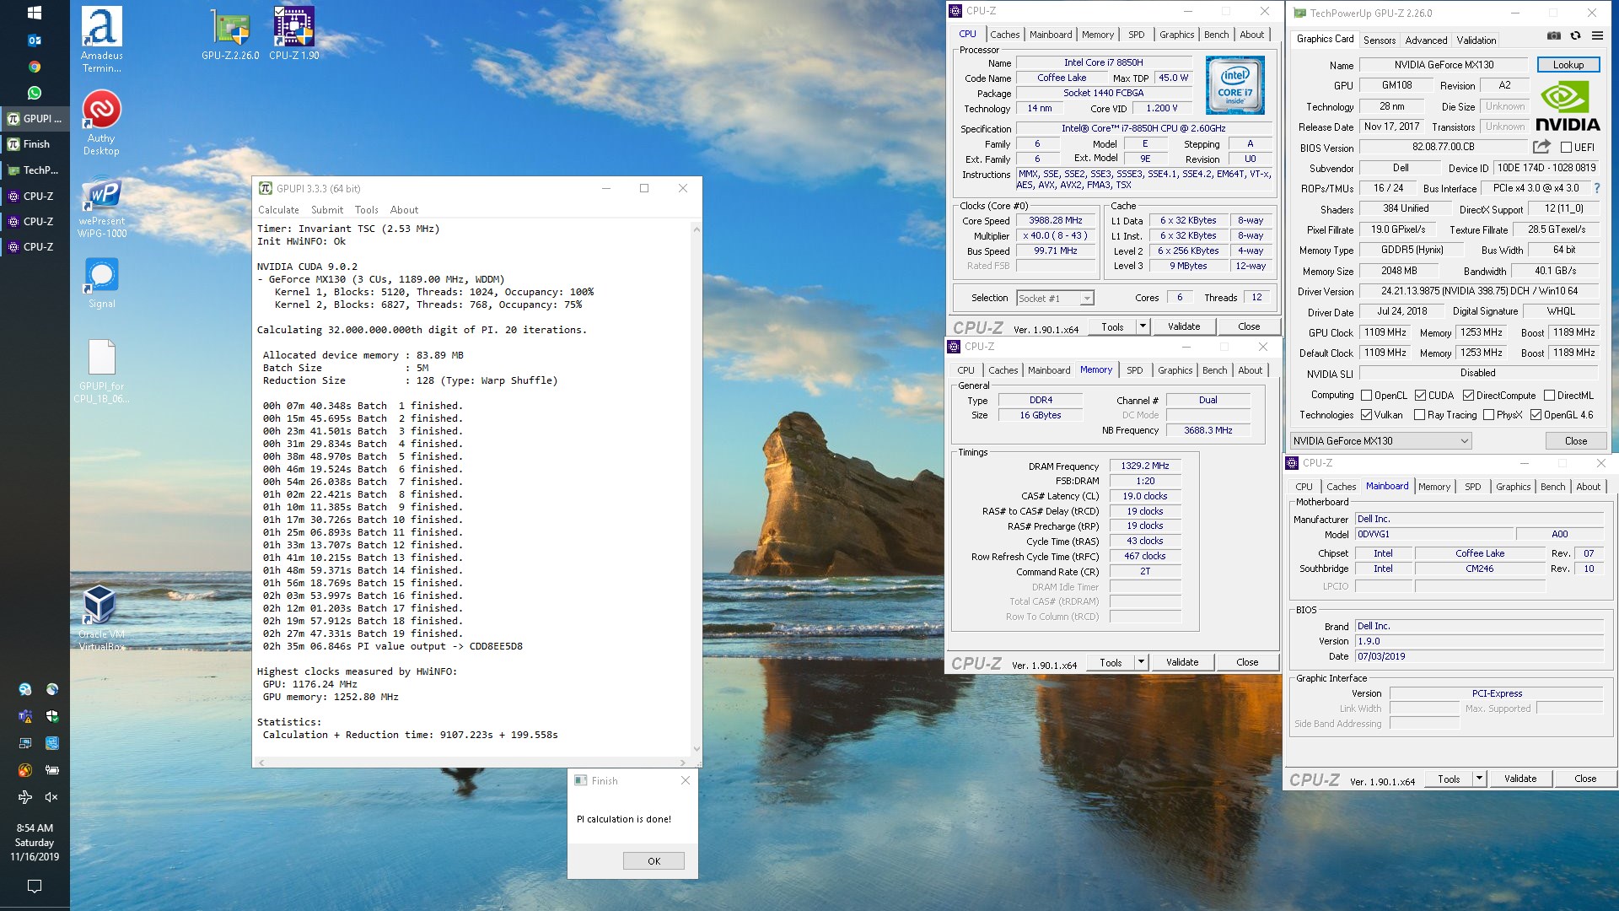Open the Windows Start menu

(x=35, y=13)
